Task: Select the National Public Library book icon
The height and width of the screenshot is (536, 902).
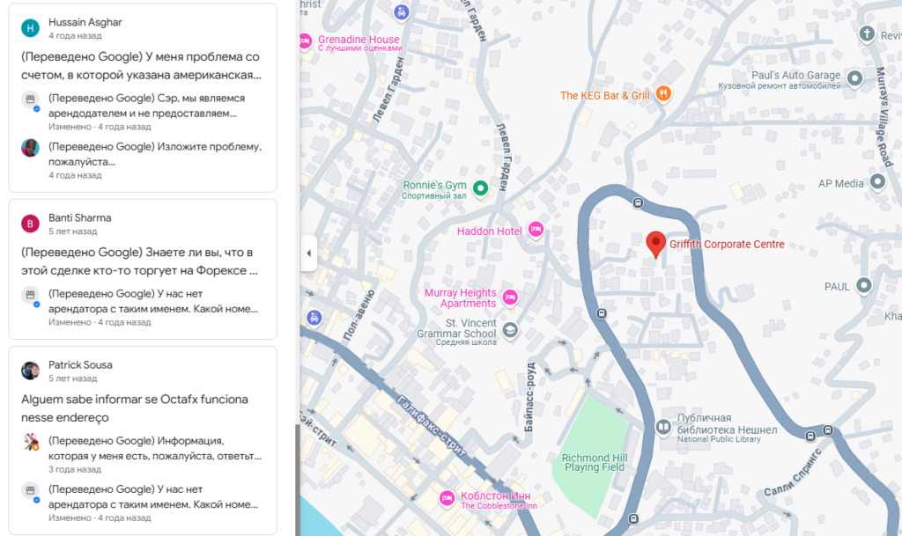Action: (x=663, y=427)
